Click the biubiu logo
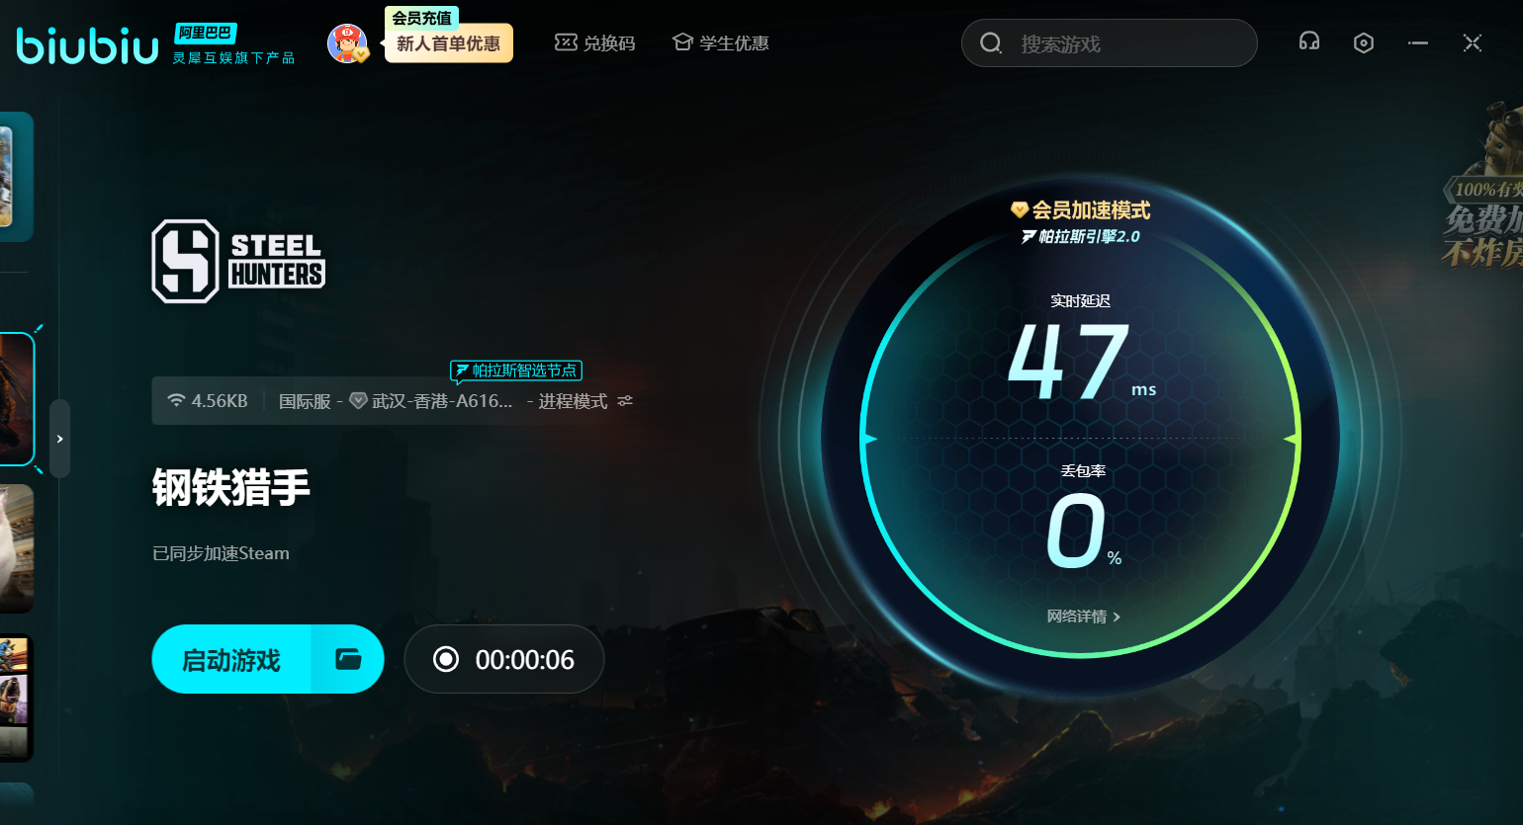1523x825 pixels. (x=87, y=45)
